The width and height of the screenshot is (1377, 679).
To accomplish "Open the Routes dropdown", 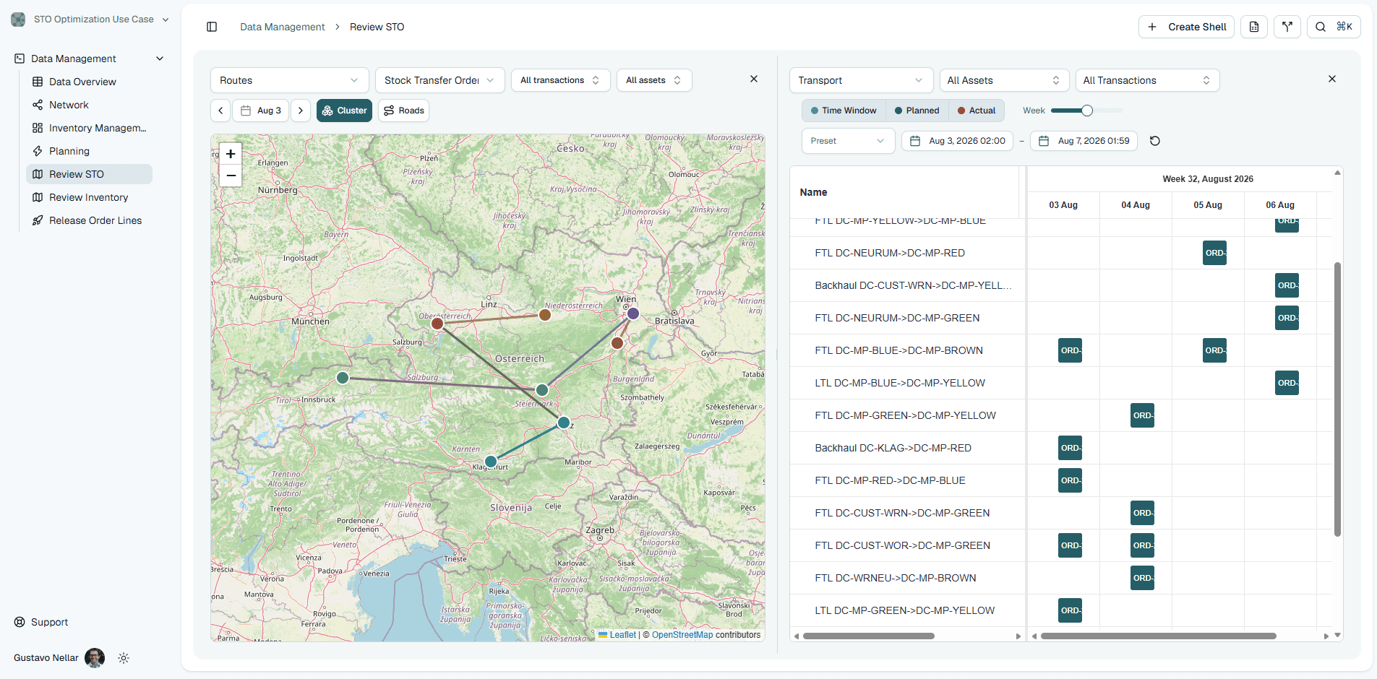I will 289,80.
